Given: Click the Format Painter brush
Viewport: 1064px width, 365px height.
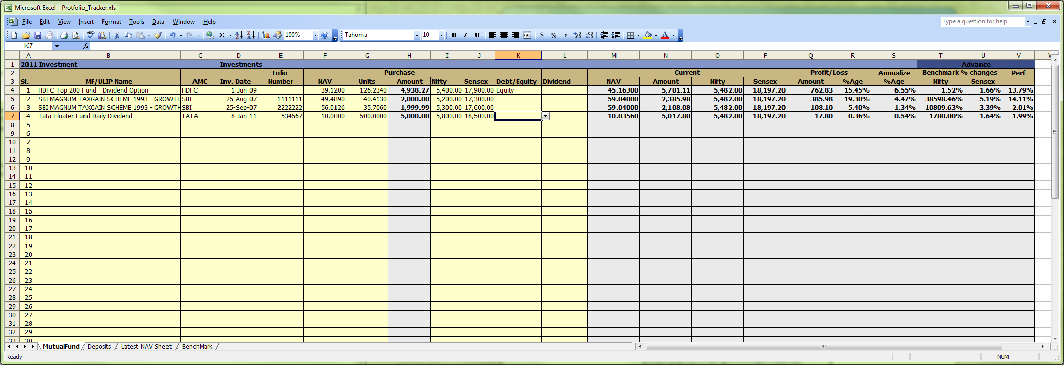Looking at the screenshot, I should click(158, 35).
